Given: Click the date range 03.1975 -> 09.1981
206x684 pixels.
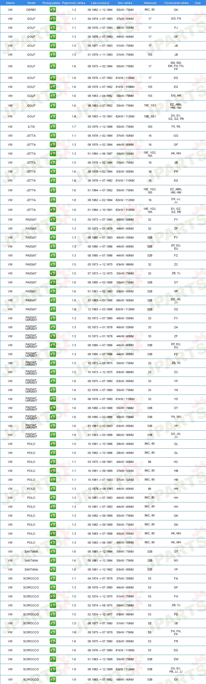Looking at the screenshot, I should pos(100,462).
